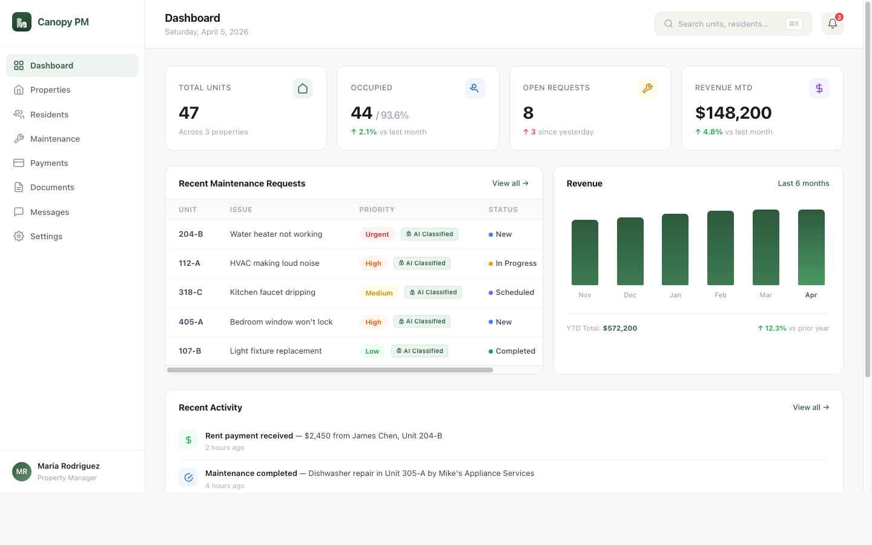Viewport: 872px width, 545px height.
Task: Click the Canopy PM logo icon
Action: [x=22, y=22]
